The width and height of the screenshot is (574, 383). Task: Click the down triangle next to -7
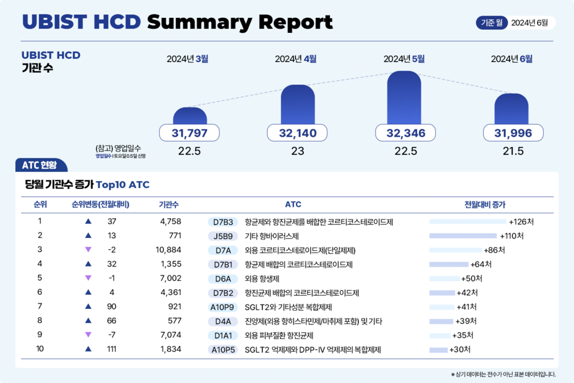88,335
